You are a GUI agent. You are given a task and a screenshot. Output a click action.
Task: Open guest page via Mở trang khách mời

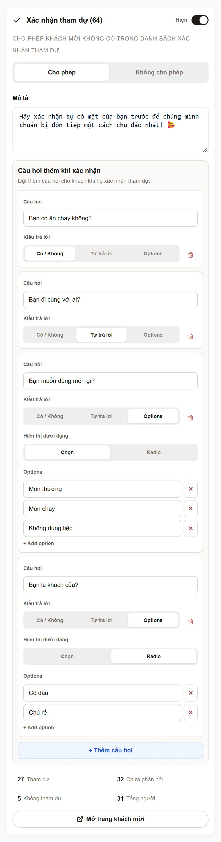click(110, 819)
